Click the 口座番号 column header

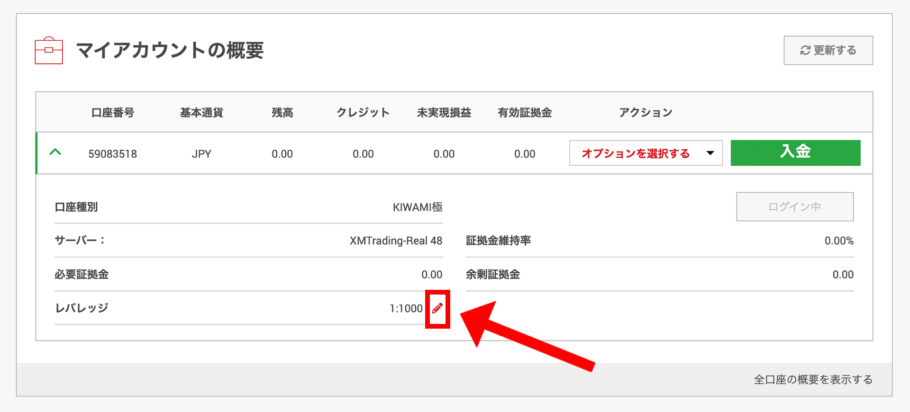click(112, 113)
